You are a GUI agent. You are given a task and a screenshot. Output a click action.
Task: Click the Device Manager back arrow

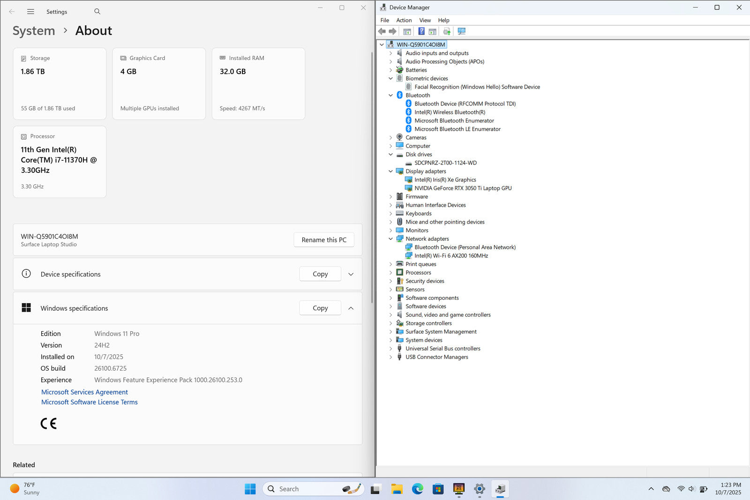(x=382, y=31)
